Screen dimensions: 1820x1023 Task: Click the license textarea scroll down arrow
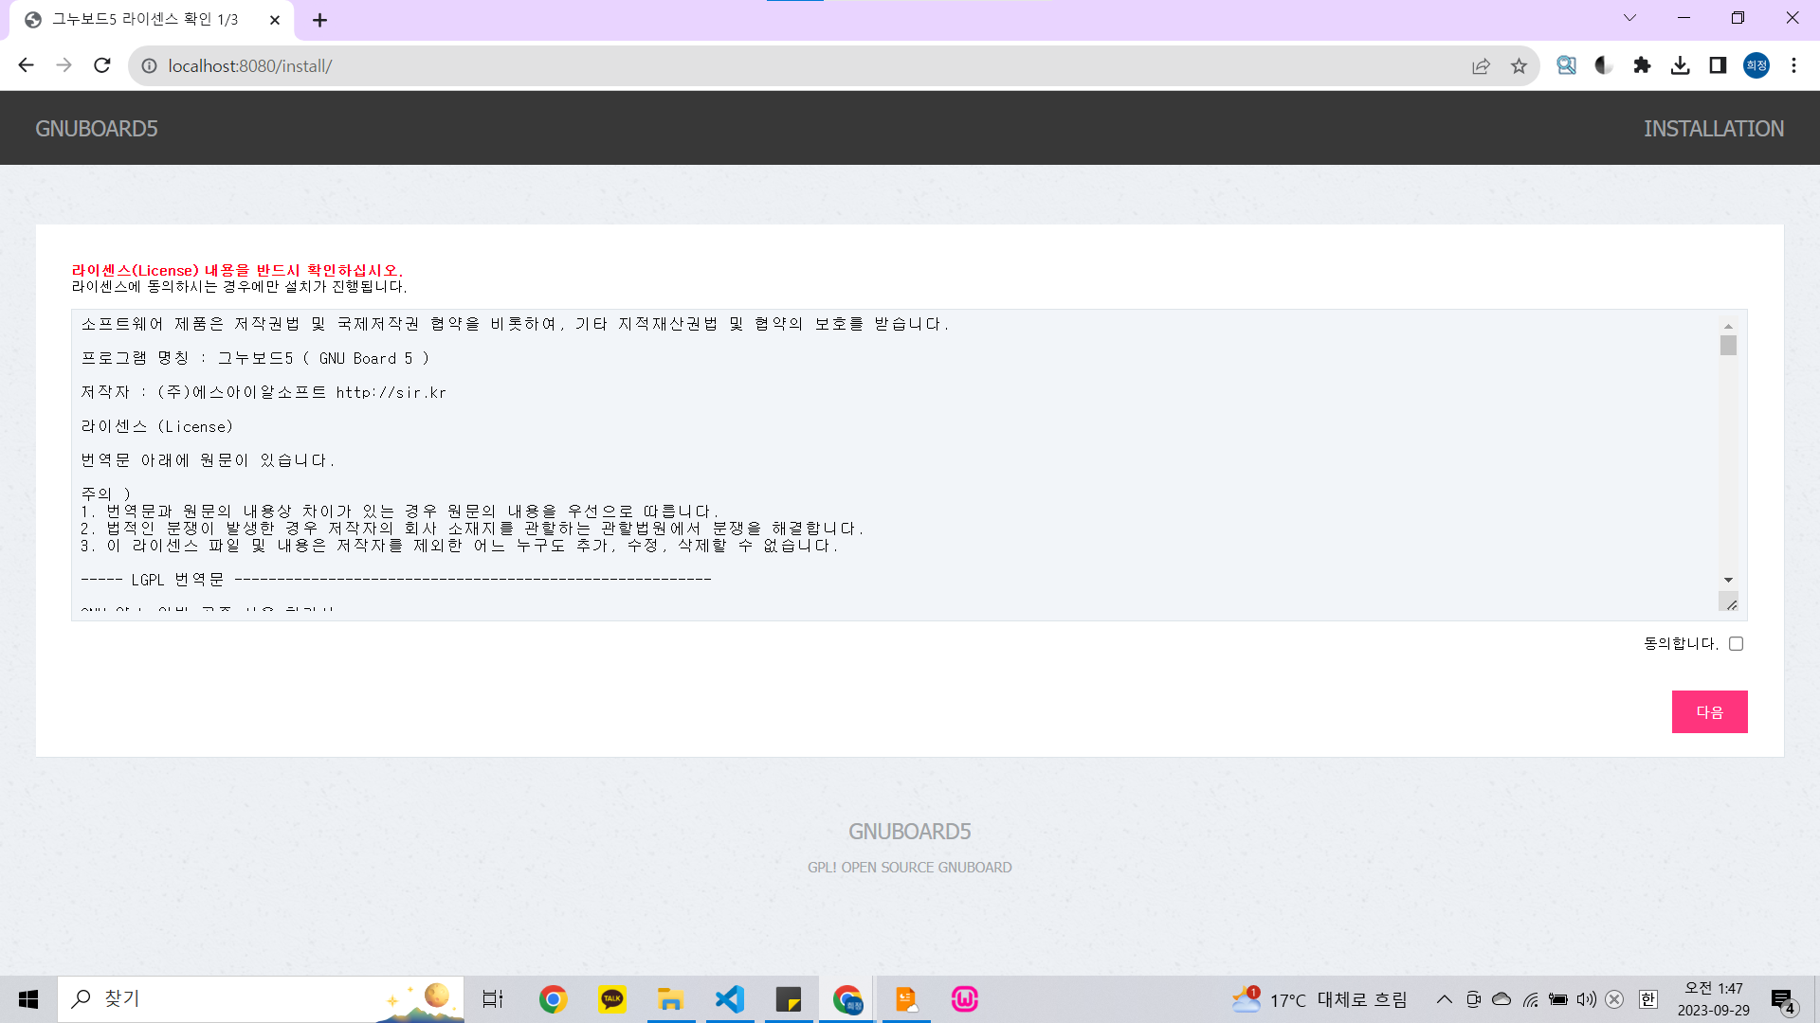(1728, 580)
